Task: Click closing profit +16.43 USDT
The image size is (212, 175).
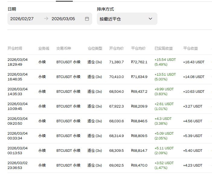Action: pyautogui.click(x=194, y=62)
